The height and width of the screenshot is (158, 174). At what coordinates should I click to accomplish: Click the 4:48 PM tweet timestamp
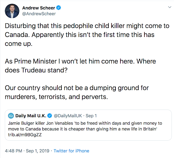point(13,151)
